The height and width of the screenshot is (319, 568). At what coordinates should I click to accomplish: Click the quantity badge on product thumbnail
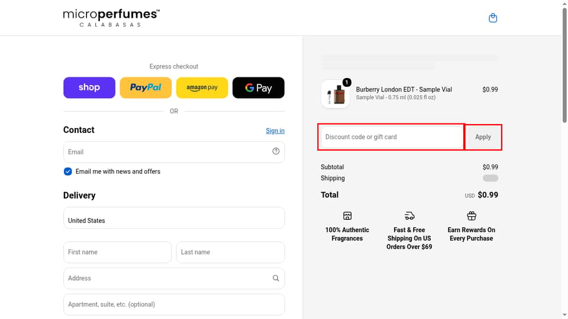coord(347,83)
